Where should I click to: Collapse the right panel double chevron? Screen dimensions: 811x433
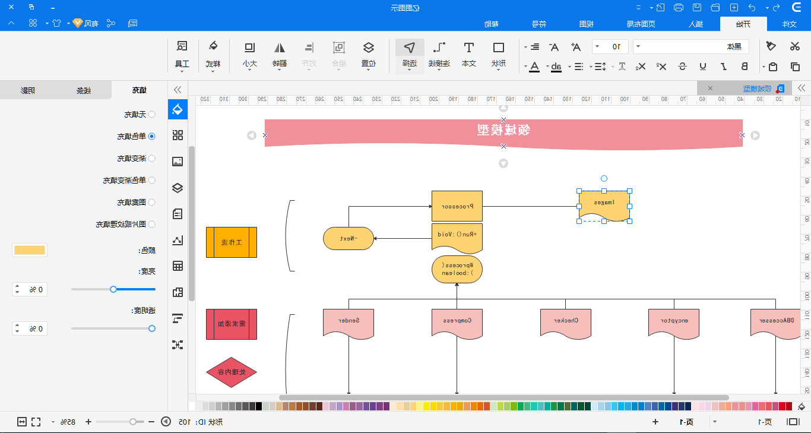(177, 90)
